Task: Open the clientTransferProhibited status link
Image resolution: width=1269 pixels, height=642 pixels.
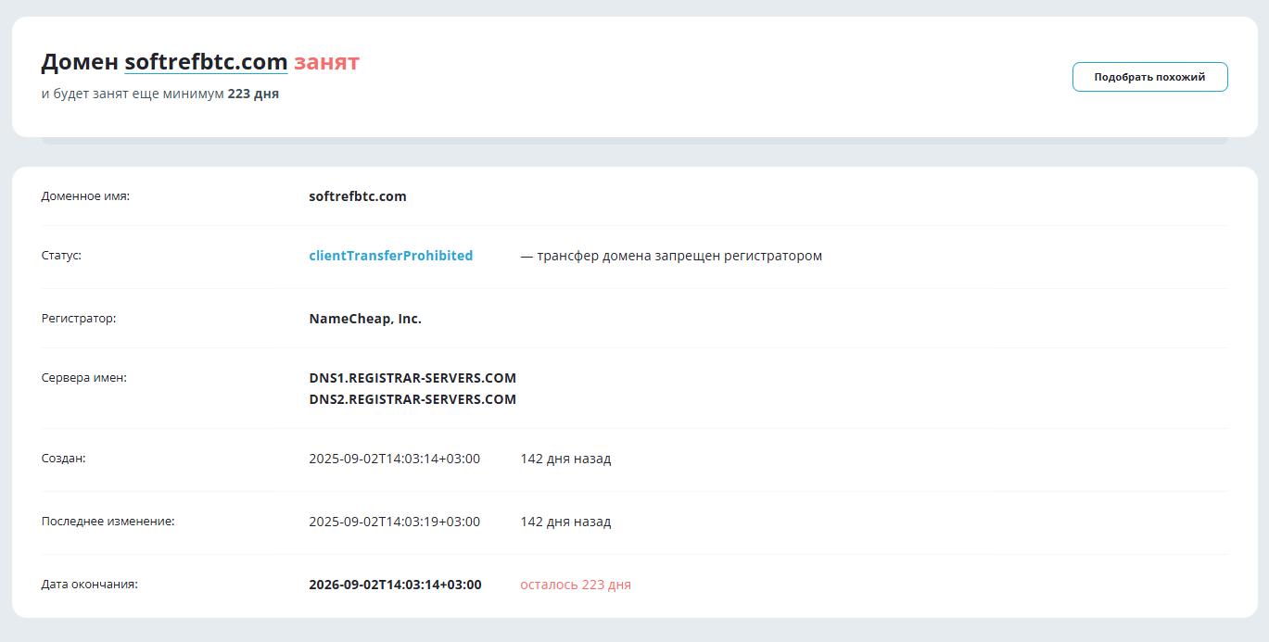Action: point(390,255)
